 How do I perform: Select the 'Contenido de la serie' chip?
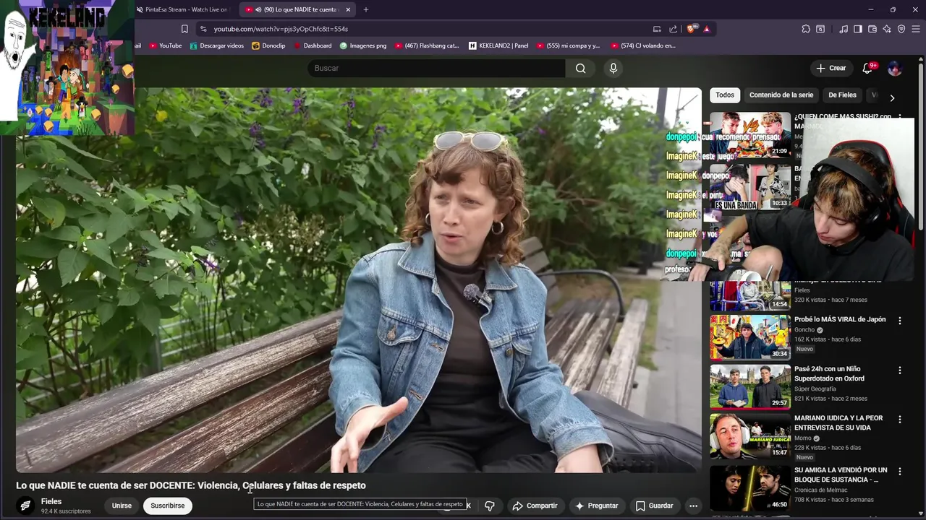[781, 95]
